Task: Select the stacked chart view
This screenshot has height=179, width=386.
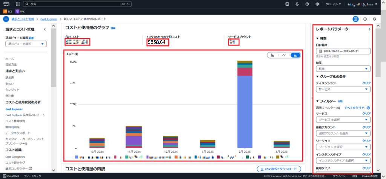Action: [296, 55]
